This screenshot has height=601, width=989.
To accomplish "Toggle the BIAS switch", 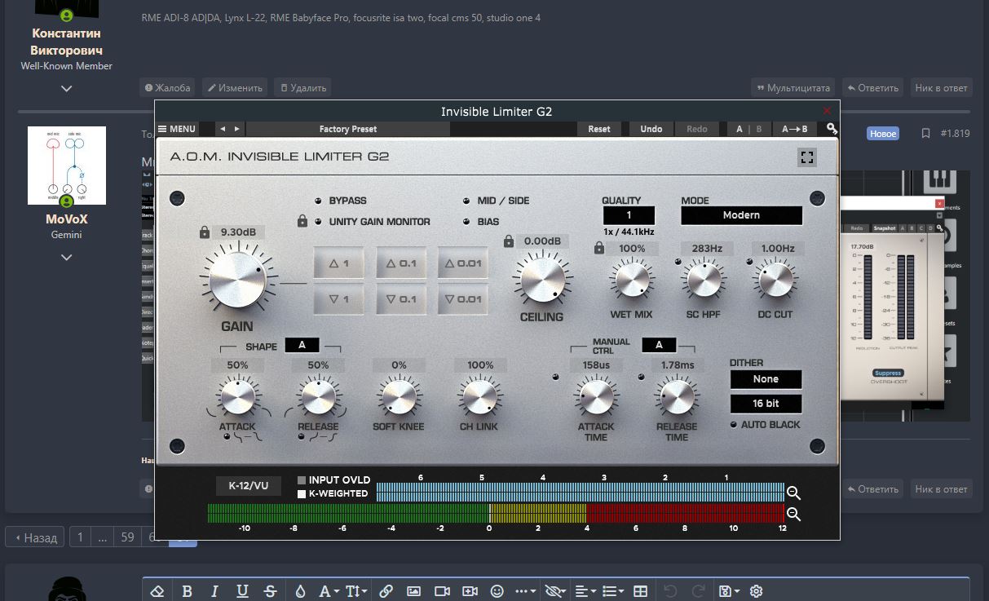I will coord(466,221).
